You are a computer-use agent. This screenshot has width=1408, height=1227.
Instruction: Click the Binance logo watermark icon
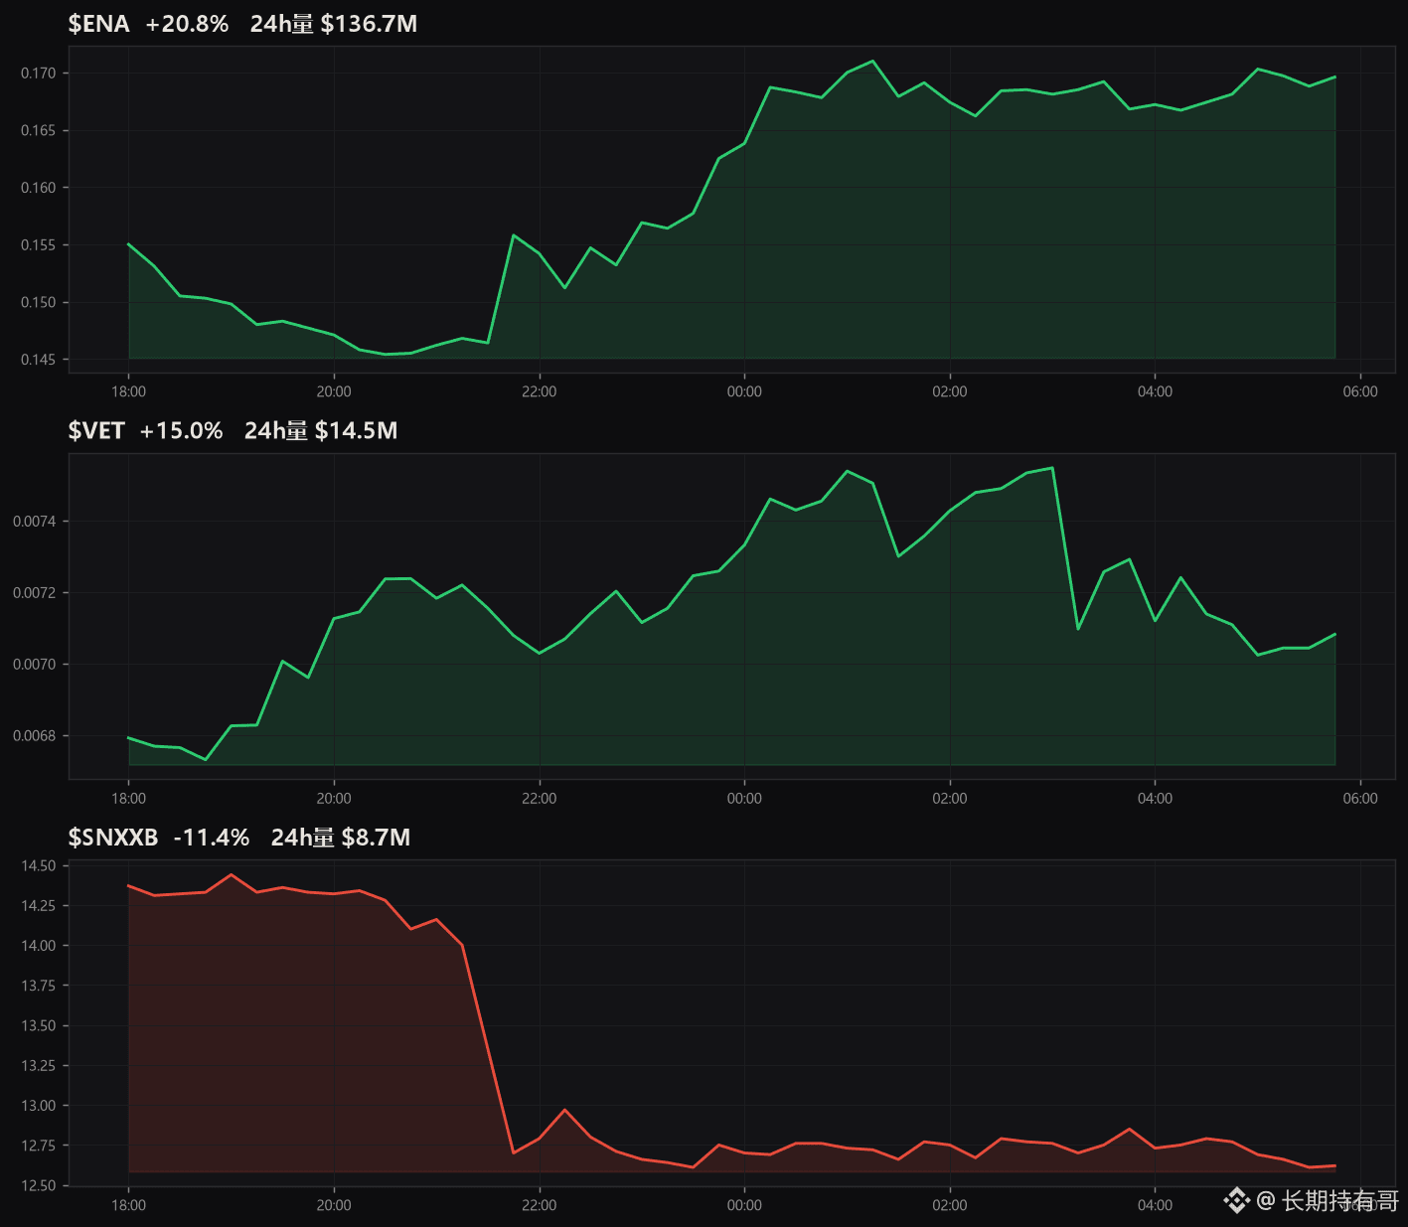(x=1236, y=1200)
